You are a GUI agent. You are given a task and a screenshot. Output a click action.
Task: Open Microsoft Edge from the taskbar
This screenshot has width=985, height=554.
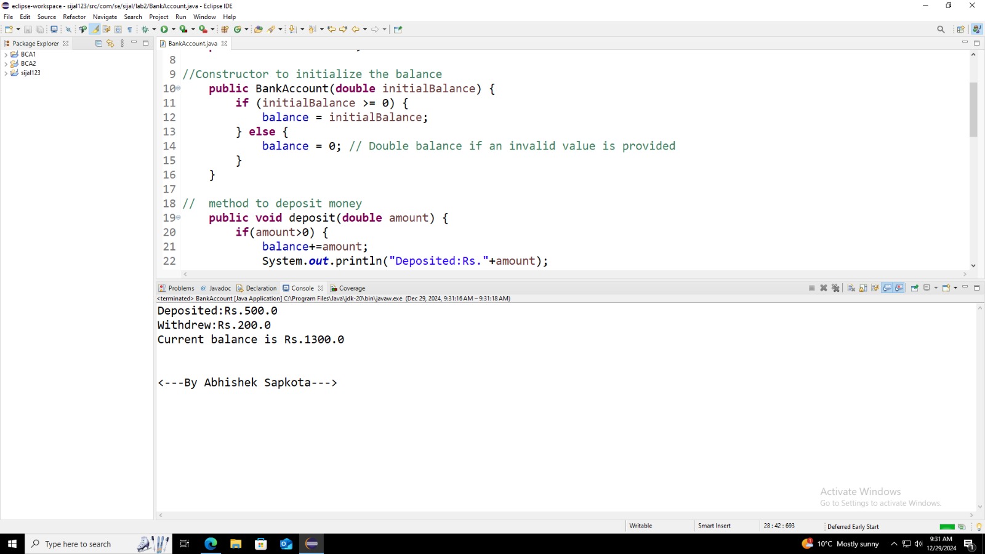[x=211, y=544]
